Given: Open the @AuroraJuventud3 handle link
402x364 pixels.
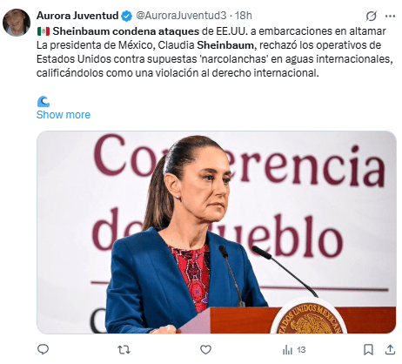Looking at the screenshot, I should 181,16.
